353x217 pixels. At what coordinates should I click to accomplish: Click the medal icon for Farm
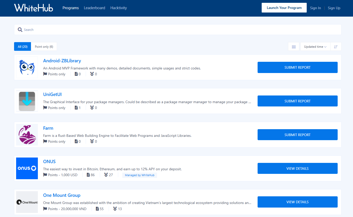tap(92, 141)
